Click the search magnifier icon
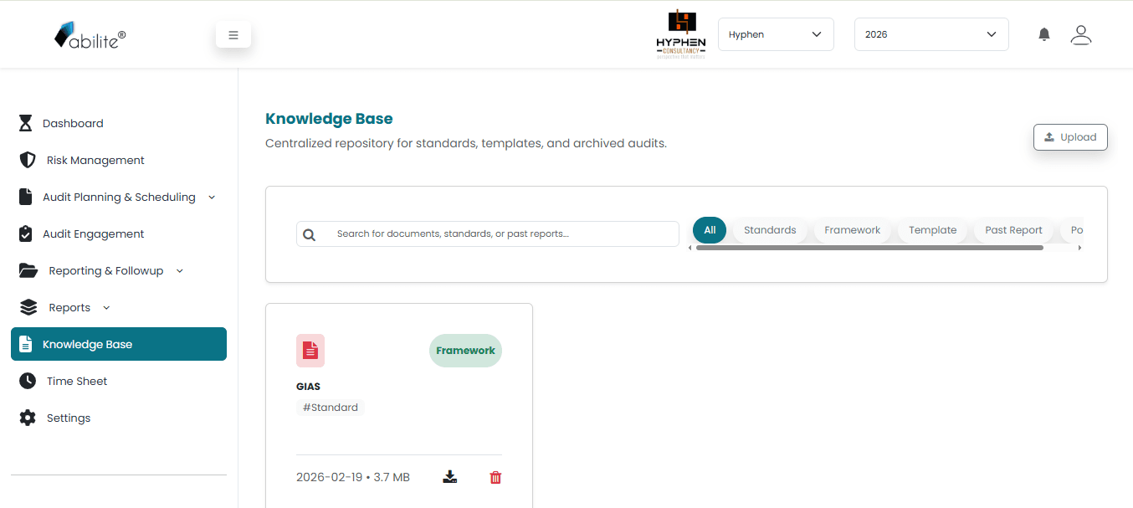This screenshot has width=1133, height=508. point(310,235)
